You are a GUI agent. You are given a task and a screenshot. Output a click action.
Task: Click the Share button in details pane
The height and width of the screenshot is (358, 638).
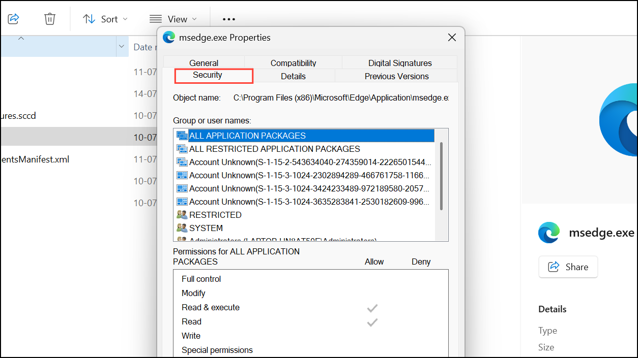[x=568, y=267]
